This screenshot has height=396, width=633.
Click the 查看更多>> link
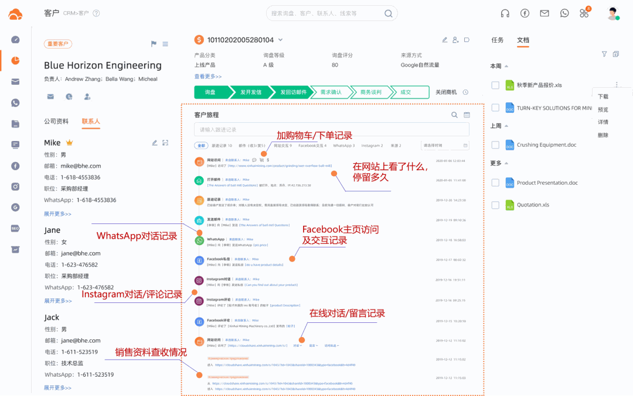(x=208, y=77)
